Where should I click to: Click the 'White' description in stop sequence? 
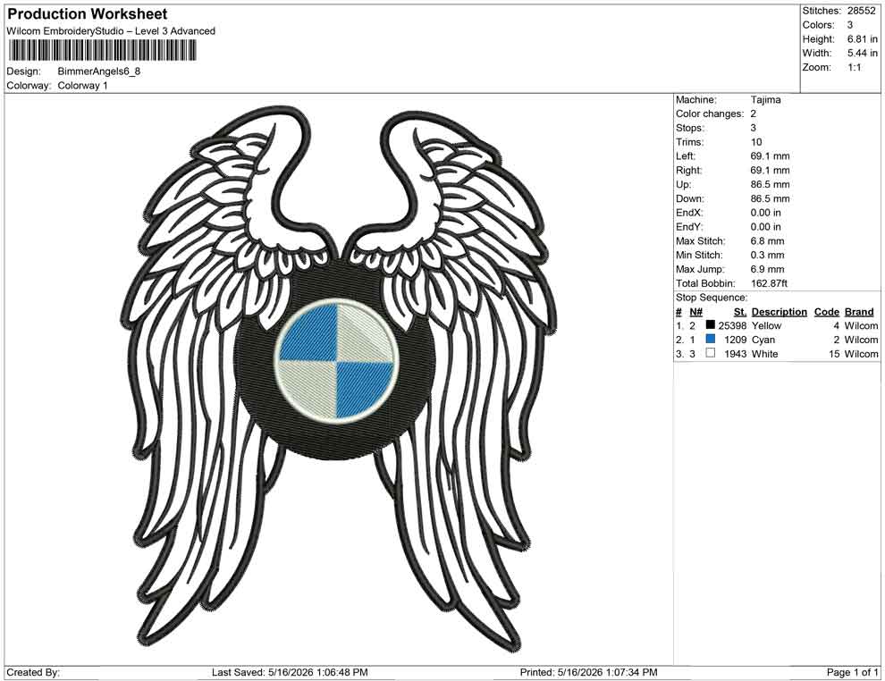[765, 354]
